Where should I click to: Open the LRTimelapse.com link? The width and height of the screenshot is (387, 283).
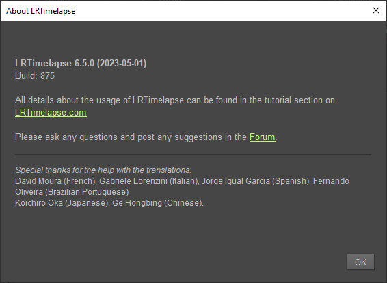pos(51,113)
